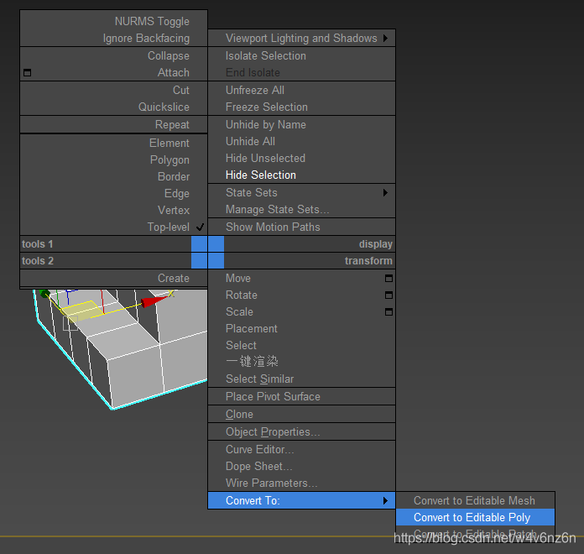Choose Collapse from tools menu
This screenshot has width=584, height=554.
[169, 55]
